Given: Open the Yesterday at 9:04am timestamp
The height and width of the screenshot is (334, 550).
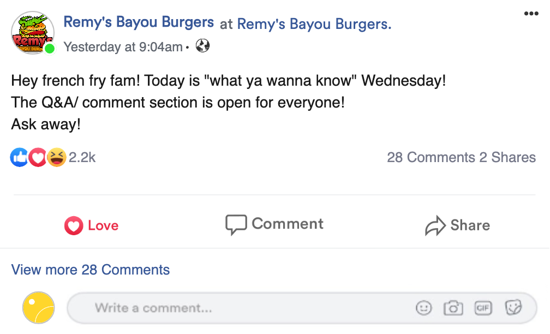Looking at the screenshot, I should [x=122, y=46].
